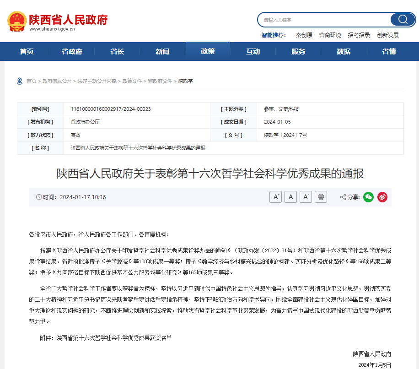Open 省政府文件 breadcrumb link
Viewport: 419px width, 369px height.
tap(160, 81)
